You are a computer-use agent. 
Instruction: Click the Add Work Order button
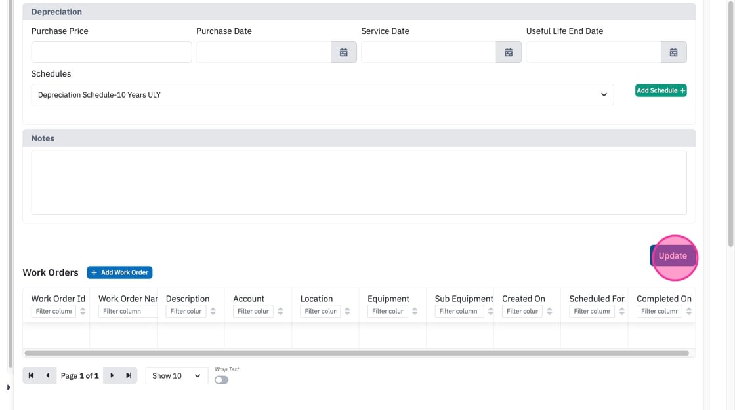(119, 272)
